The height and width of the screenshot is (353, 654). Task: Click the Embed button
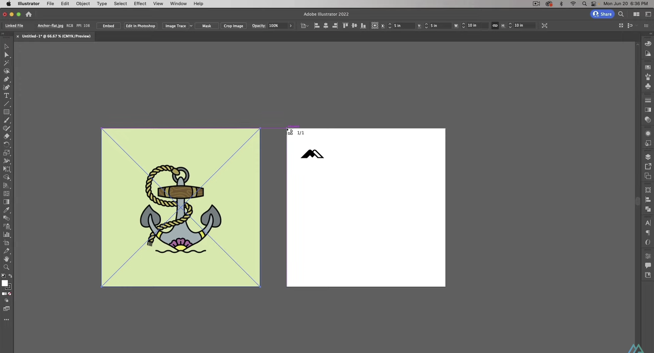coord(108,26)
